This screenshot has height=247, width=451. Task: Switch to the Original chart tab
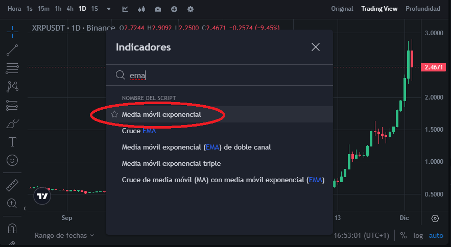(342, 9)
